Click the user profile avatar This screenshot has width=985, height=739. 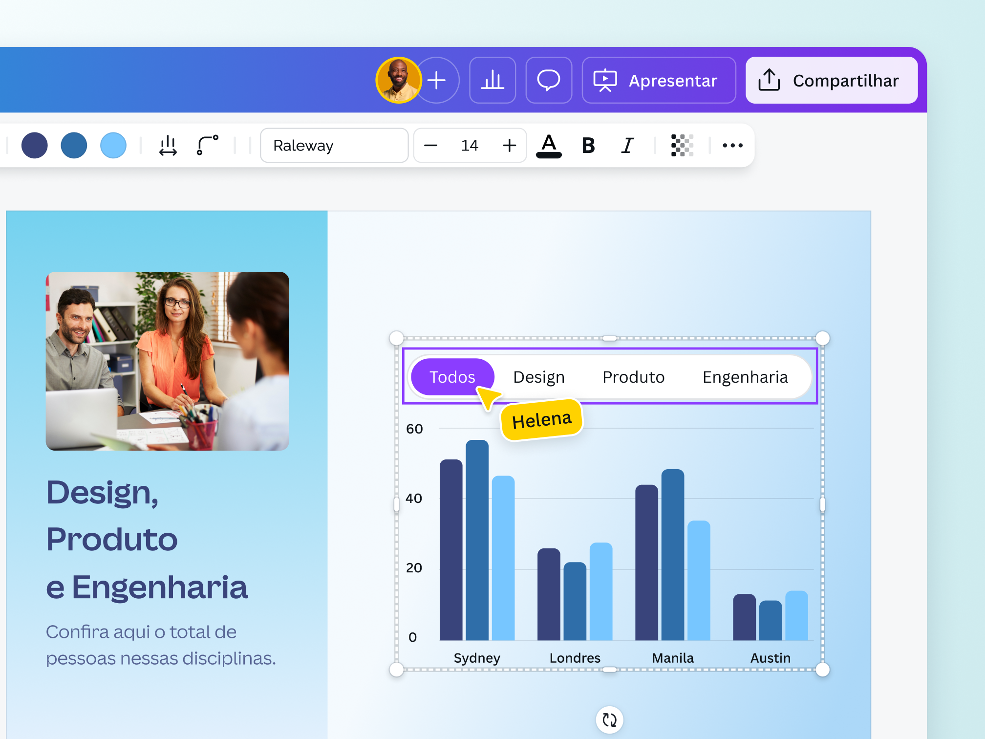[398, 80]
